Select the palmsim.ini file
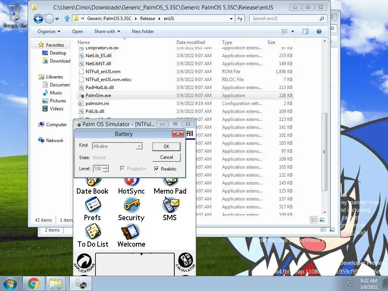The height and width of the screenshot is (291, 388). pos(185,103)
